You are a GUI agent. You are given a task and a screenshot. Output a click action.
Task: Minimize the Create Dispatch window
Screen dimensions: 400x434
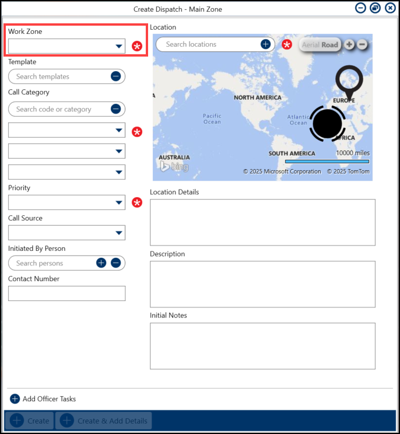pyautogui.click(x=360, y=8)
